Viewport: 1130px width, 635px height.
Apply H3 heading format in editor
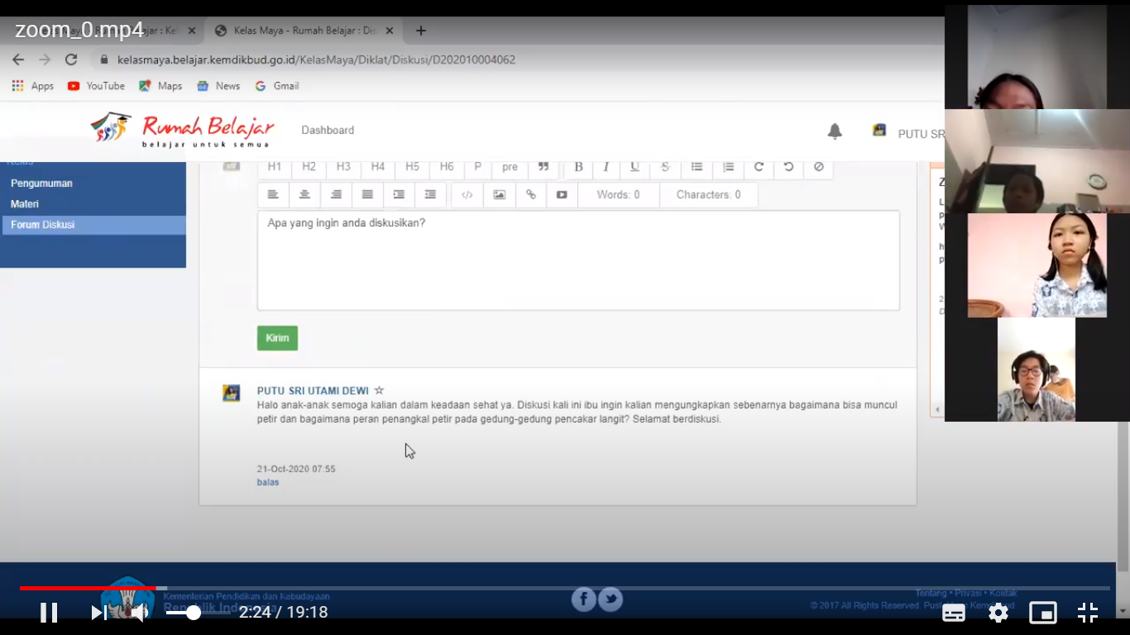coord(343,167)
